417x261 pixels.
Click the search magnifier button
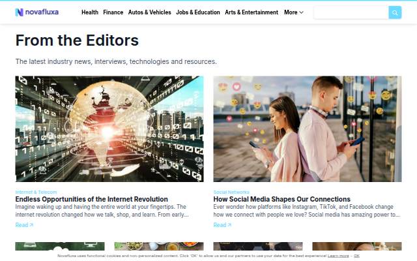[x=395, y=12]
